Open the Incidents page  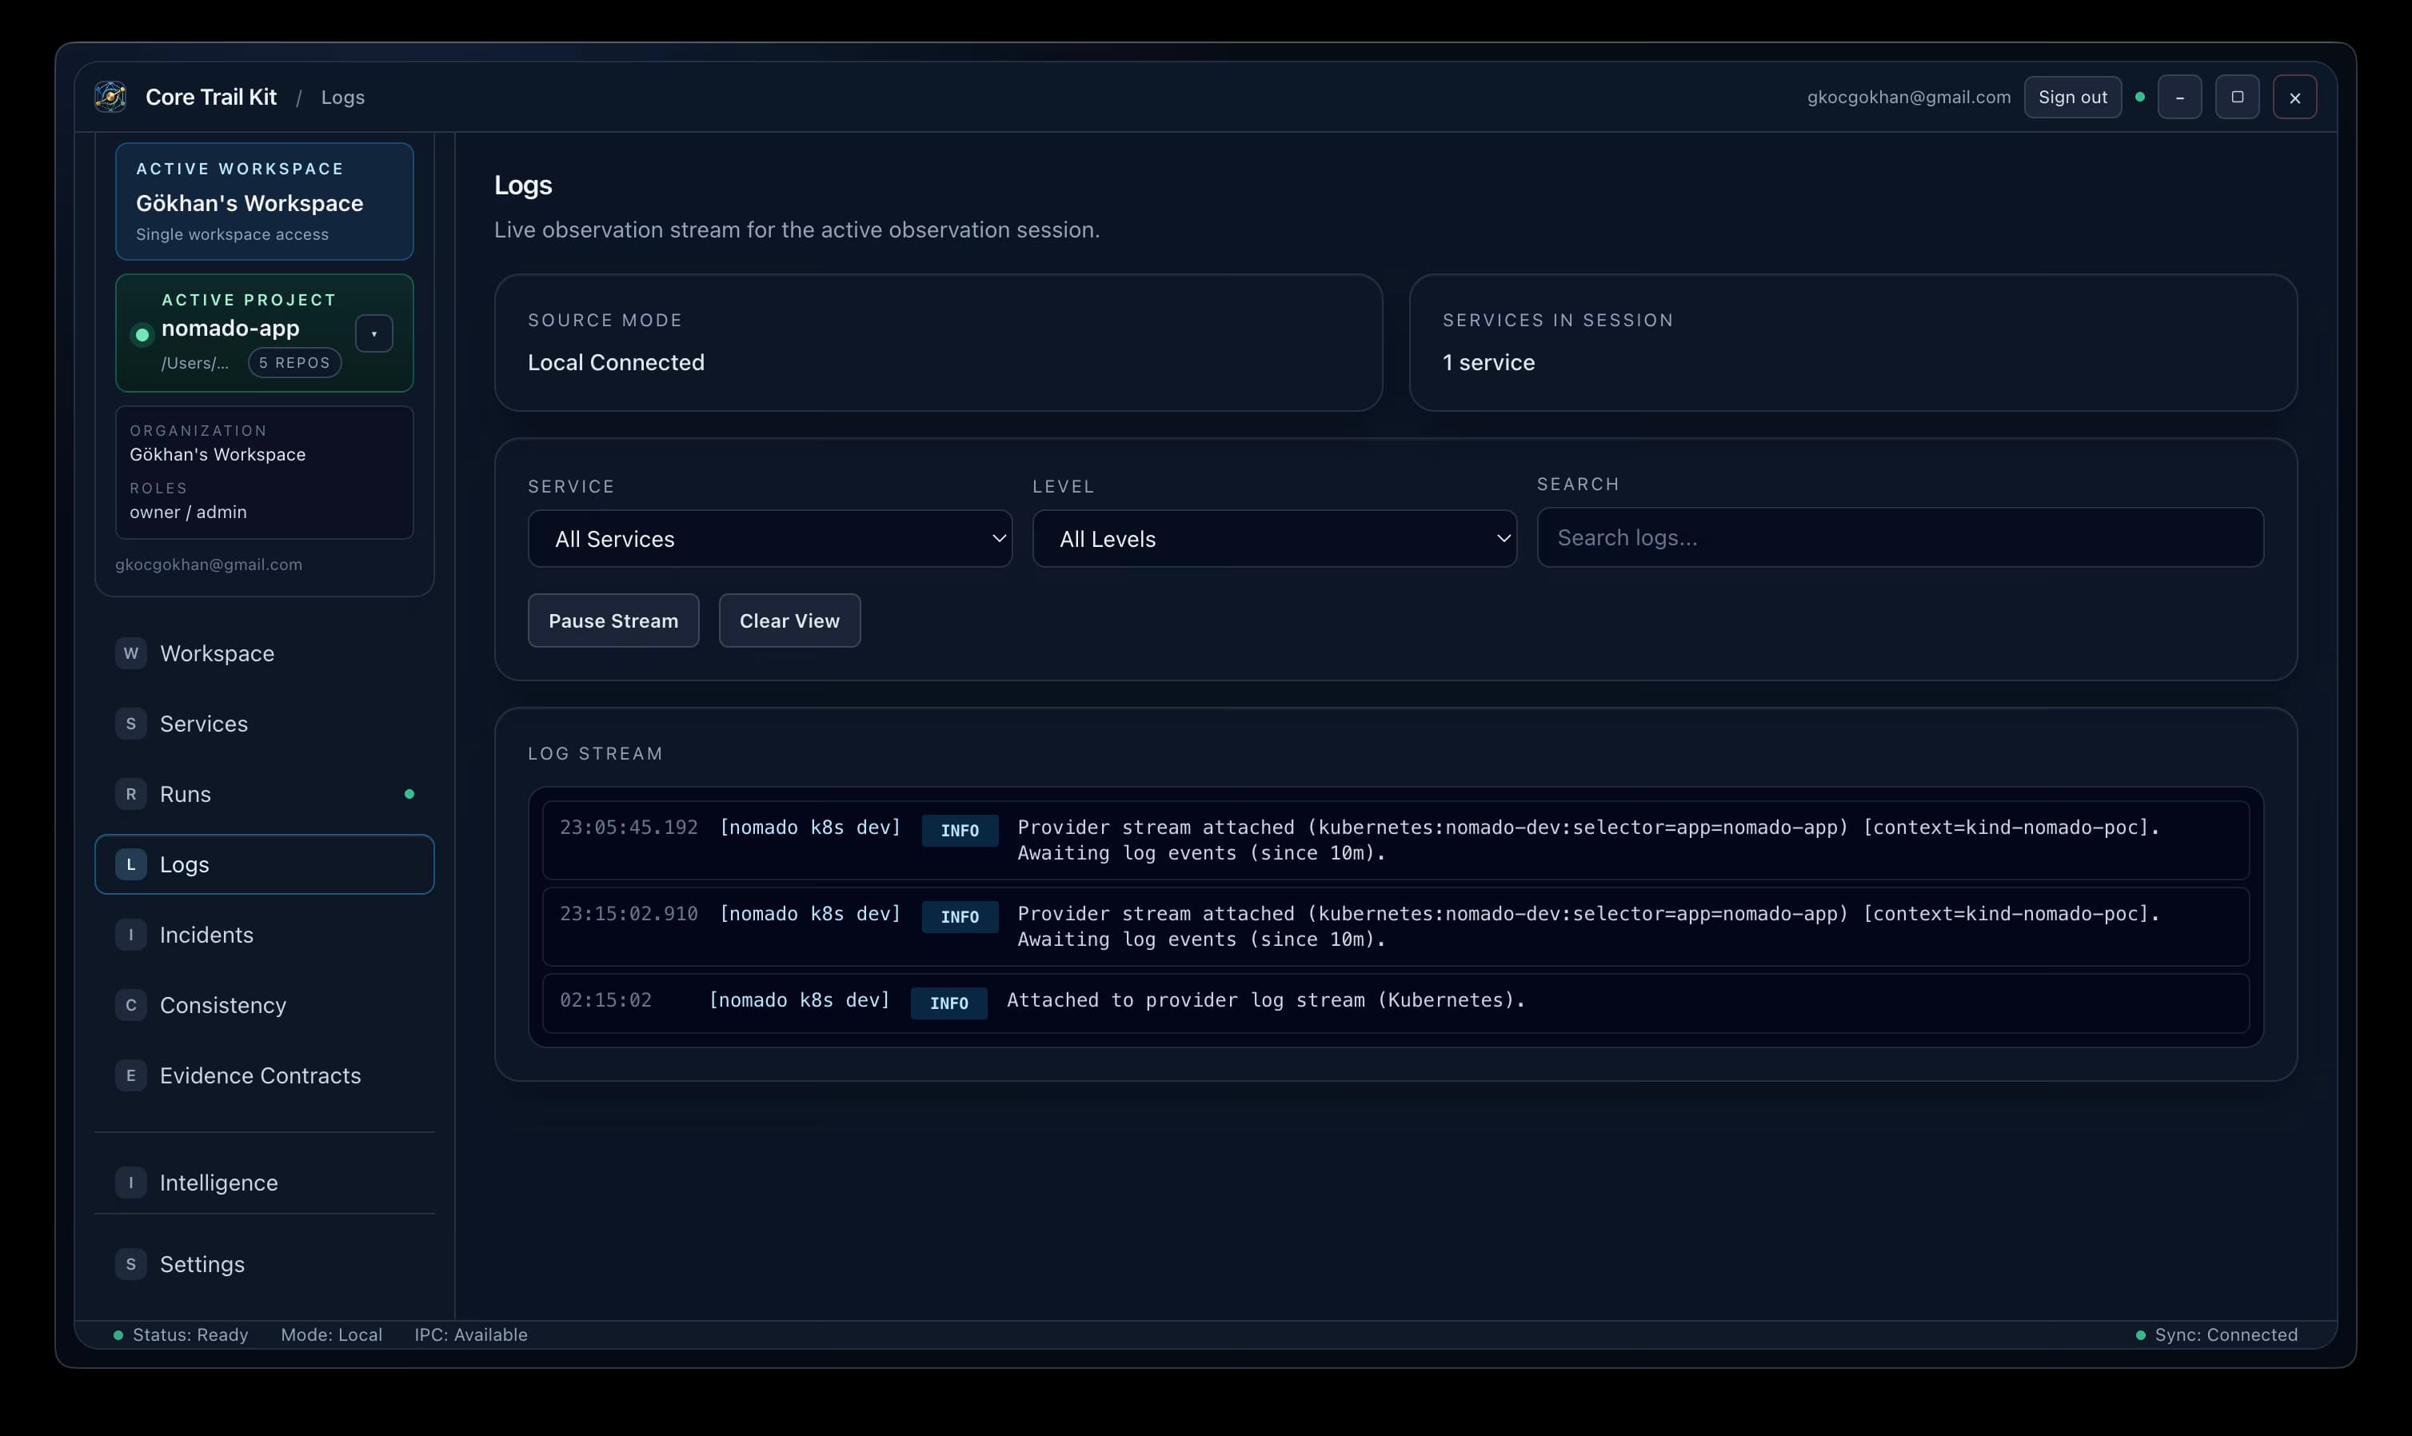tap(264, 935)
